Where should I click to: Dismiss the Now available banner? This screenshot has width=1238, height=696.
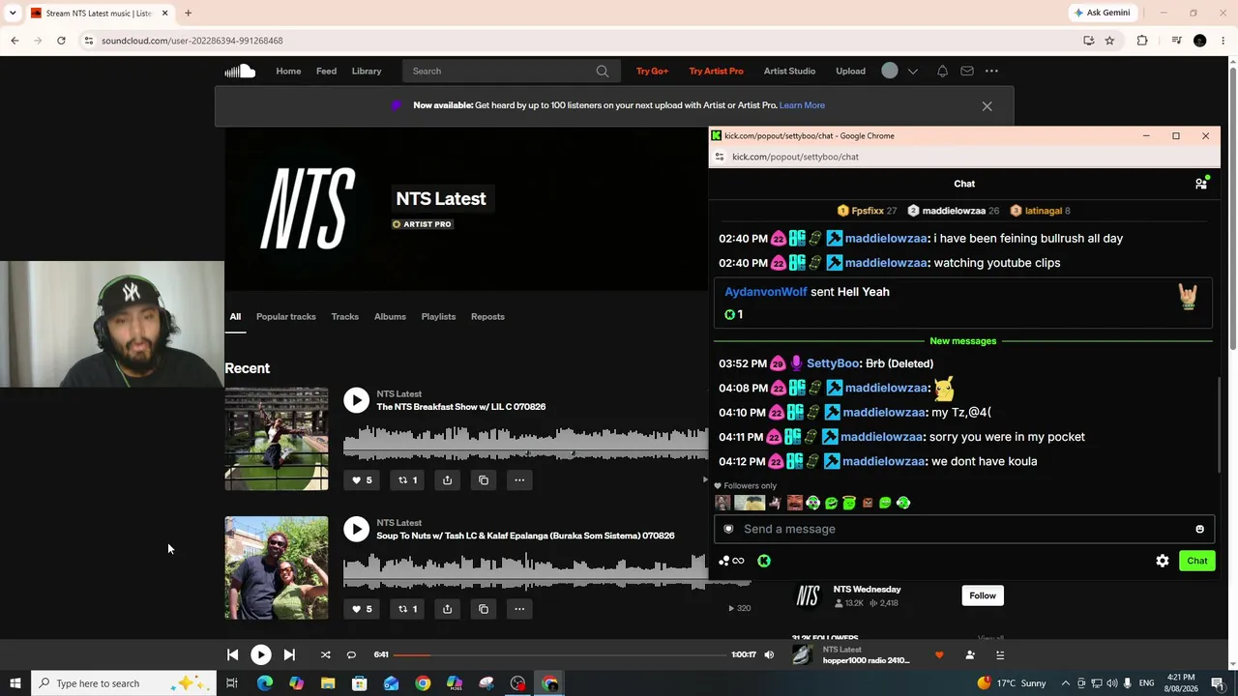point(987,105)
